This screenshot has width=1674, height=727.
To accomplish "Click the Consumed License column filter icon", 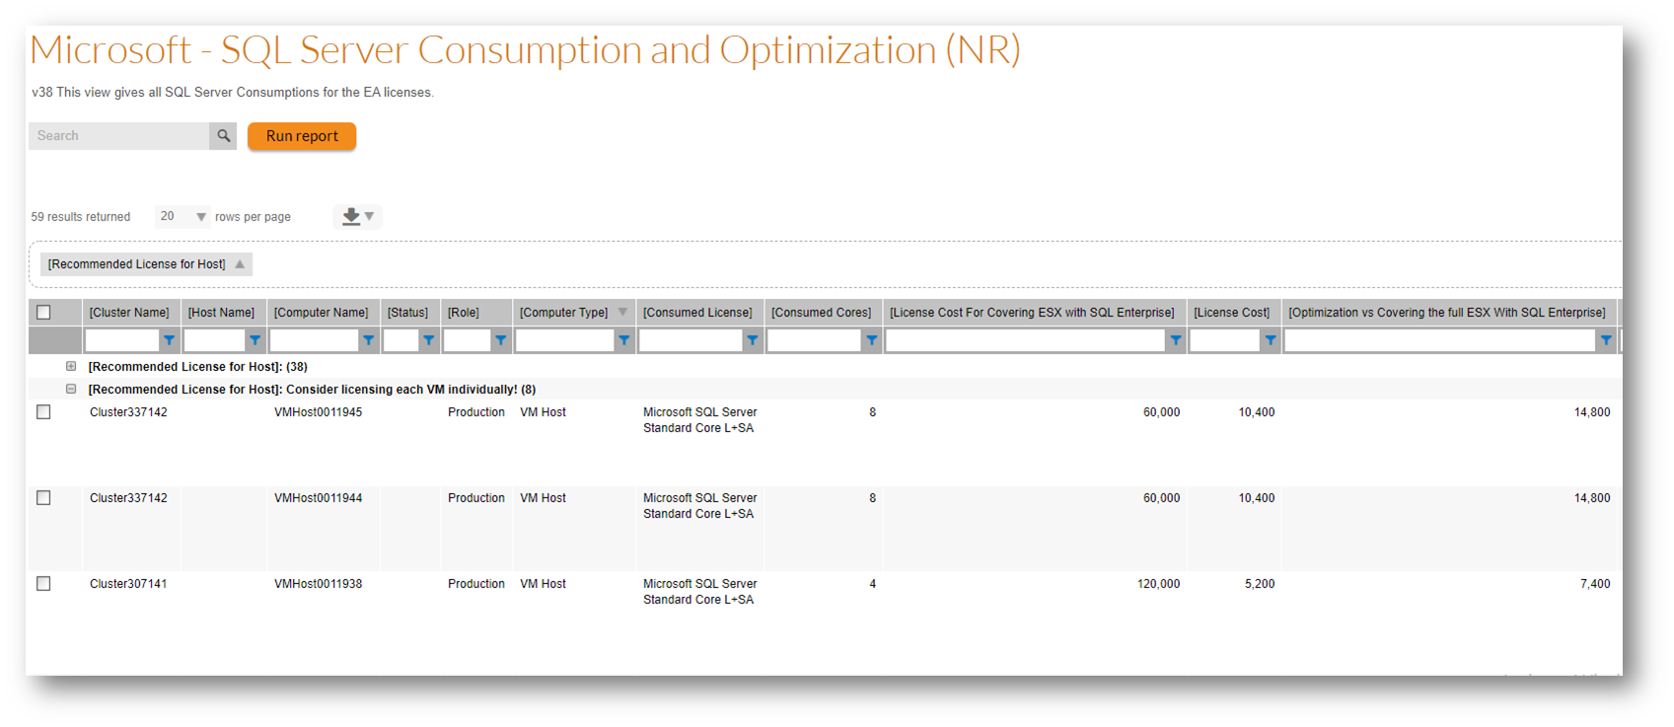I will tap(752, 340).
